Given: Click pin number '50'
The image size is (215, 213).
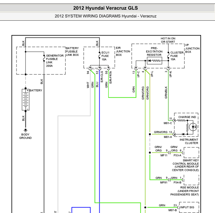Looking at the screenshot, I should pyautogui.click(x=106, y=73).
